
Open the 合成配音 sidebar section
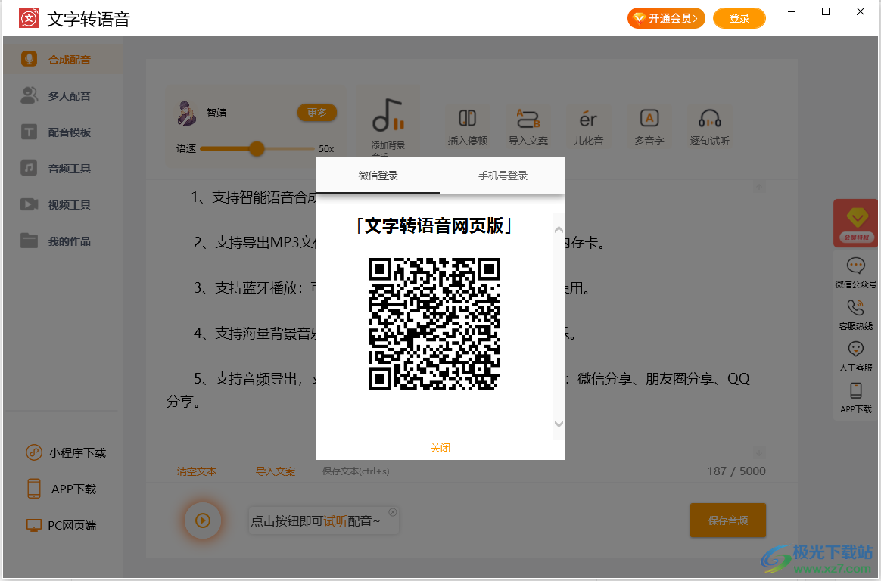coord(63,60)
